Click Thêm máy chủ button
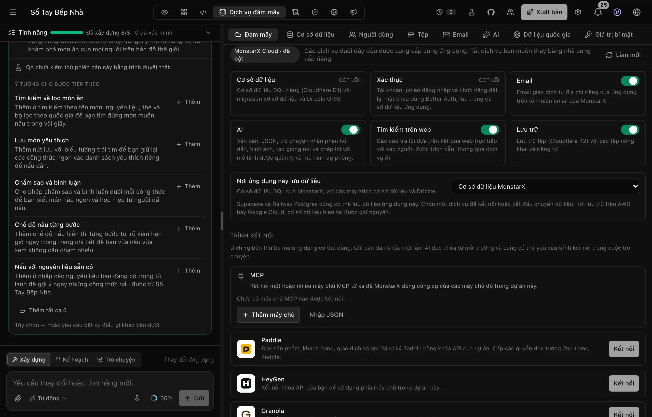Screen dimensions: 652x417 point(268,315)
